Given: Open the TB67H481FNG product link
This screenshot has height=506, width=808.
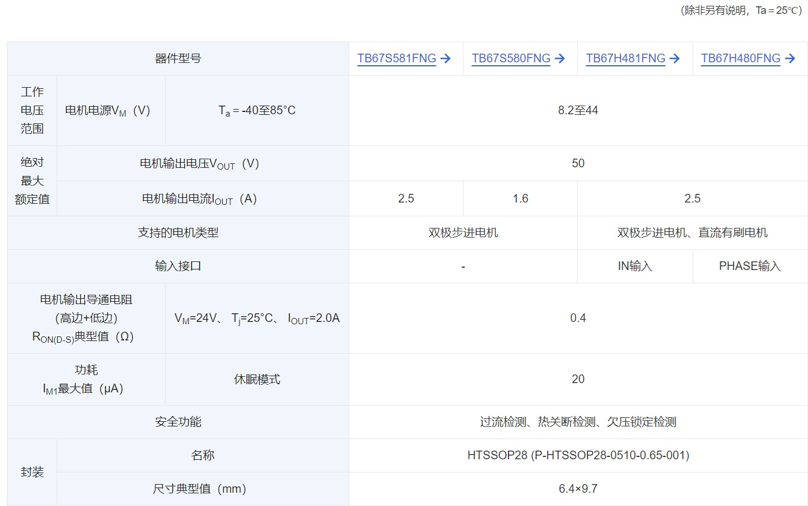Looking at the screenshot, I should 626,58.
